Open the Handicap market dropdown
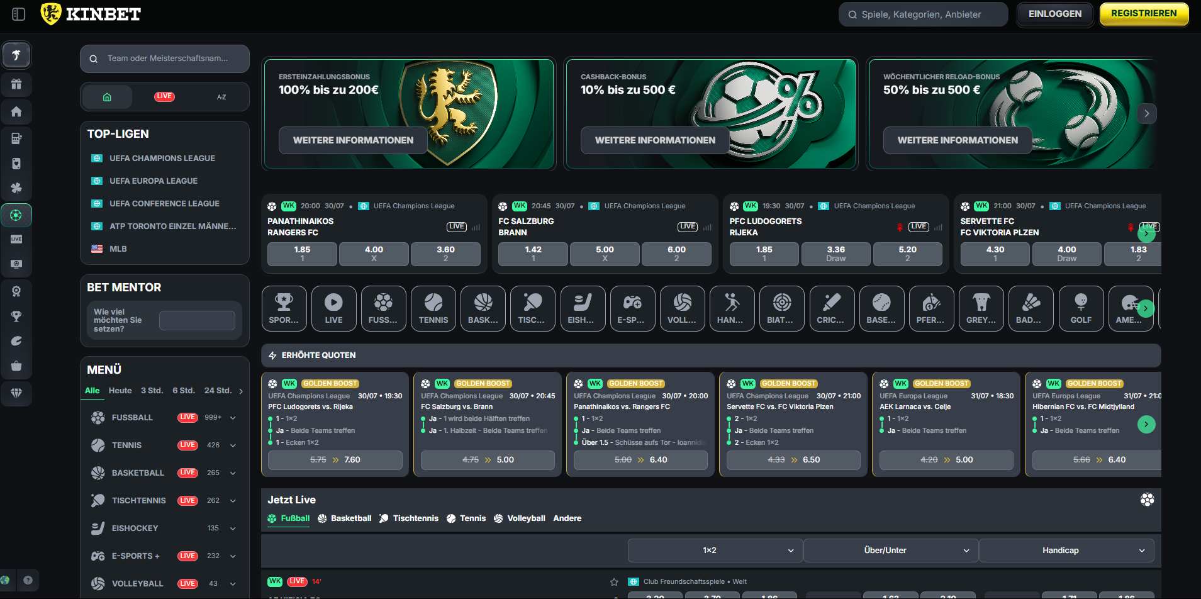 click(1066, 551)
